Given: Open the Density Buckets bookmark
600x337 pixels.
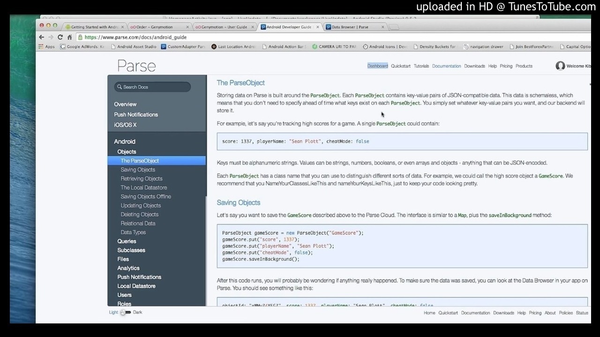Looking at the screenshot, I should [x=435, y=47].
